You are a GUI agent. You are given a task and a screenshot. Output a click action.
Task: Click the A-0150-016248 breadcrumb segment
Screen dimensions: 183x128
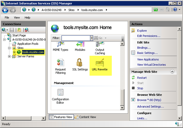51,10
